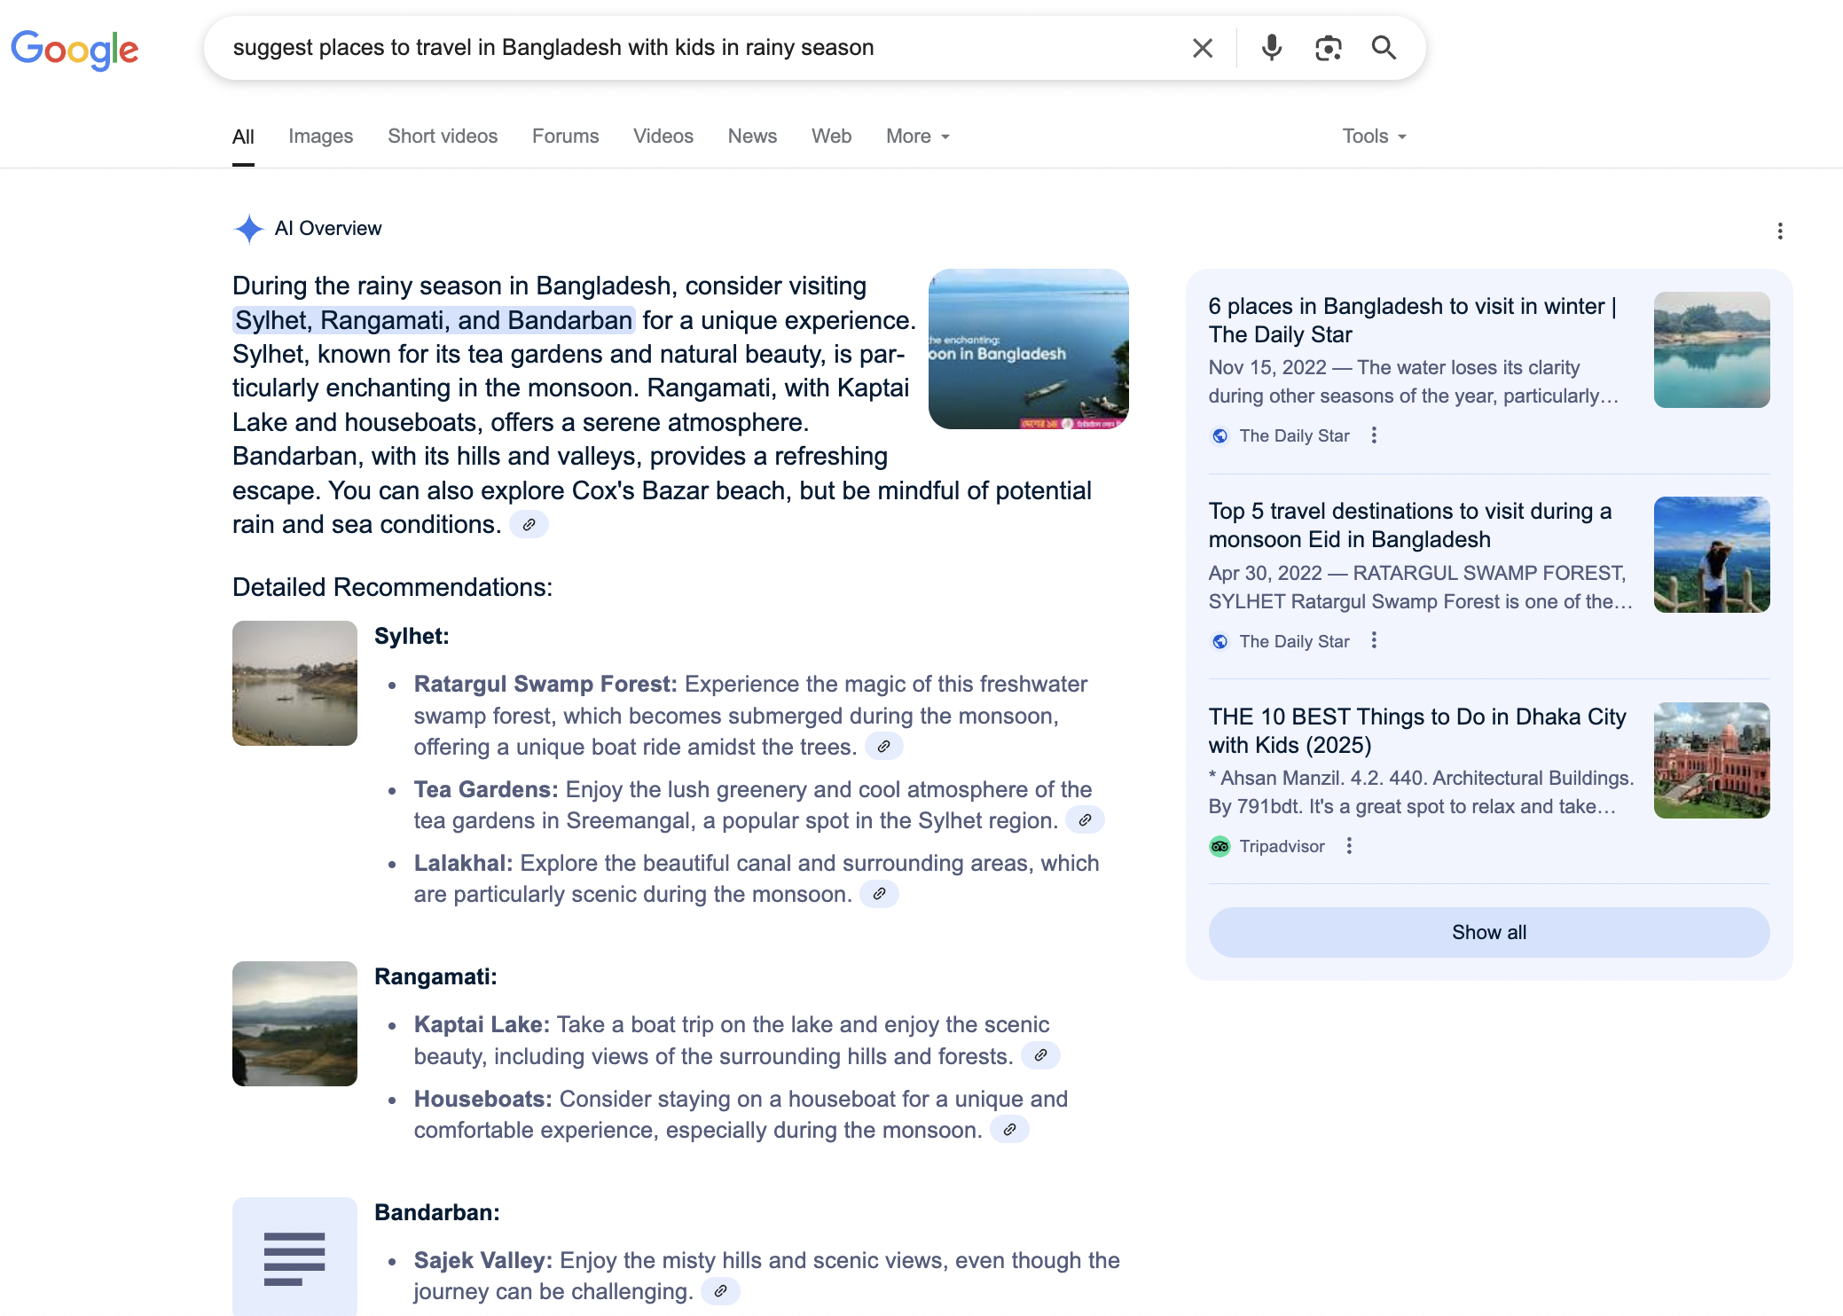Open Ahsan Manzil thumbnail beside Tripadvisor result
This screenshot has width=1843, height=1316.
pyautogui.click(x=1712, y=760)
